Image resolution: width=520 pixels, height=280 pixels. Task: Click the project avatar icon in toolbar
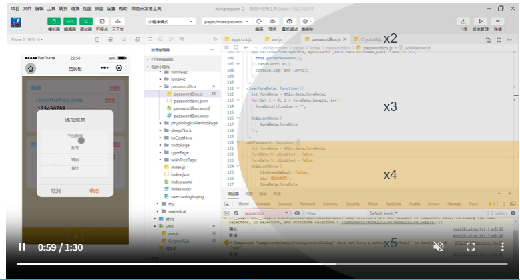click(16, 23)
